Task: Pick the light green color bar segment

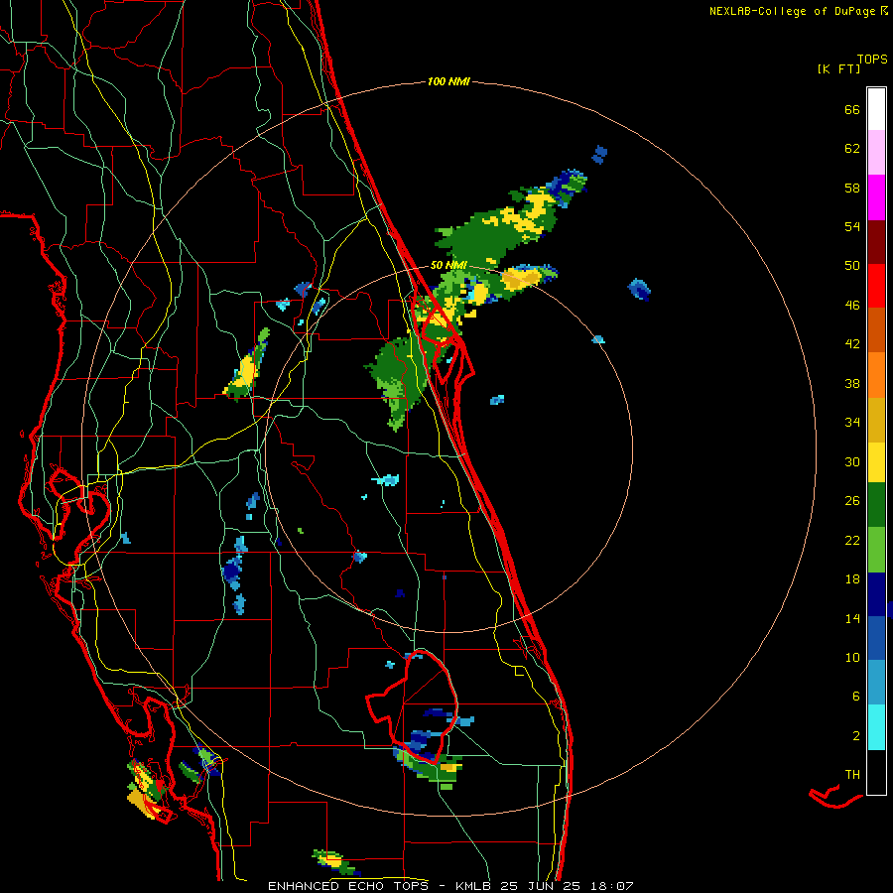Action: coord(876,550)
